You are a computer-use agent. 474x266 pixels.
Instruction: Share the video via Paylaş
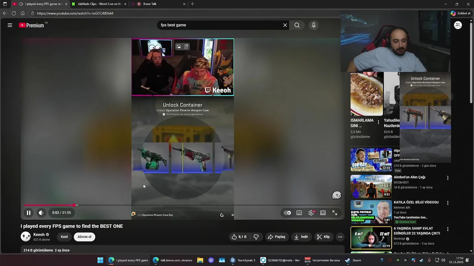[276, 237]
